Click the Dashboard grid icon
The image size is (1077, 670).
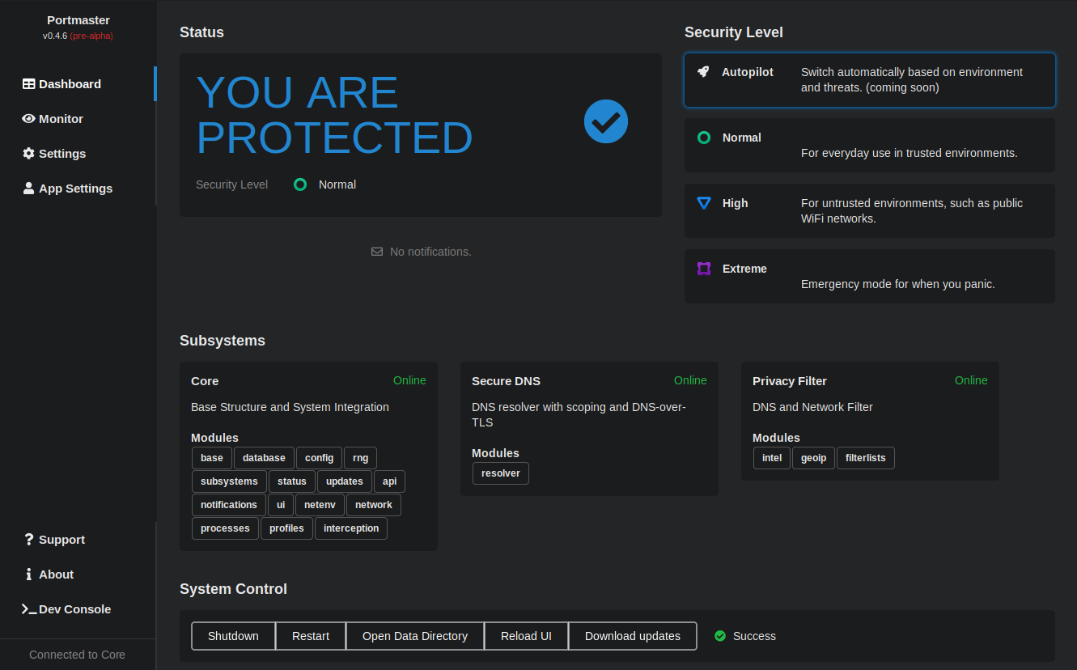click(x=28, y=84)
